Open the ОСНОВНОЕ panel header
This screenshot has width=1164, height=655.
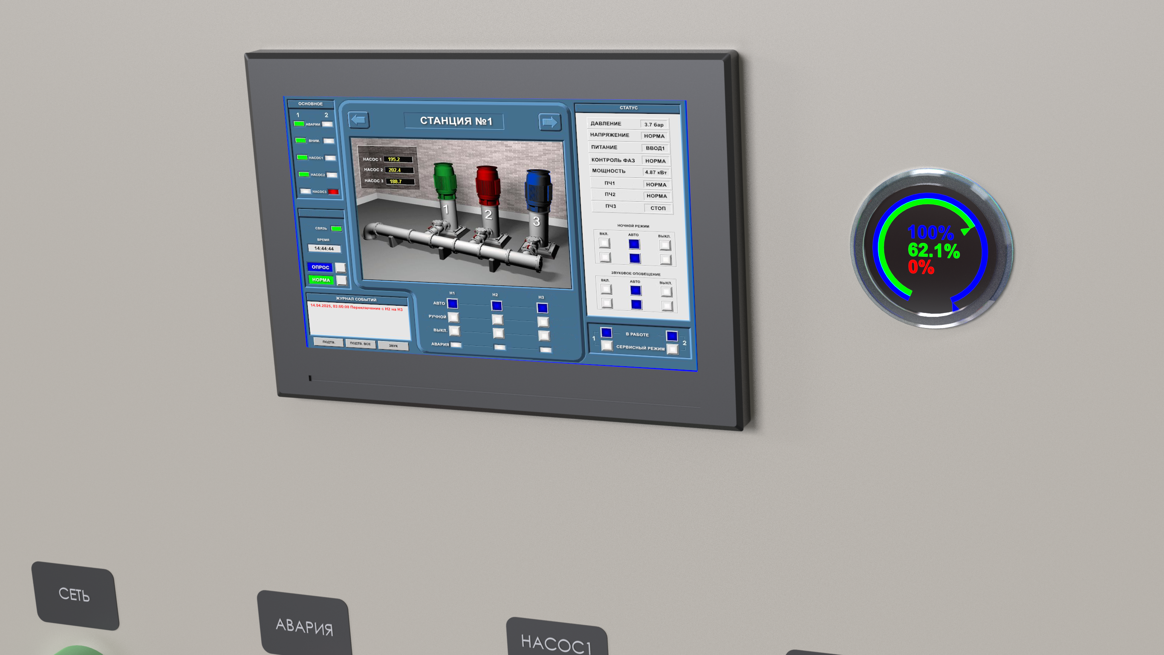pos(310,104)
